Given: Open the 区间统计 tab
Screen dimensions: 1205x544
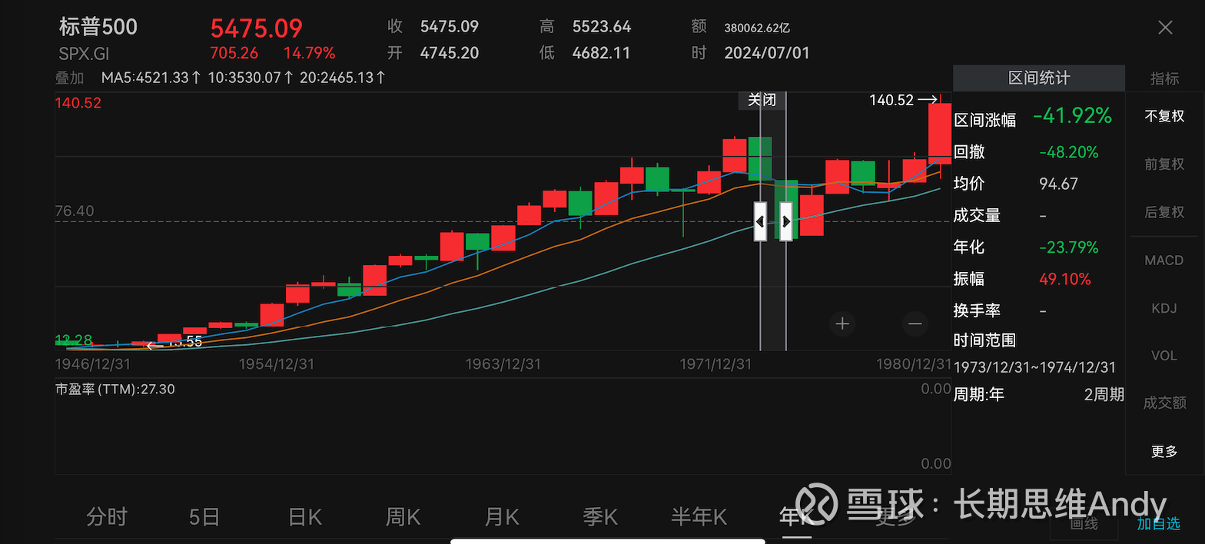Looking at the screenshot, I should tap(1038, 78).
